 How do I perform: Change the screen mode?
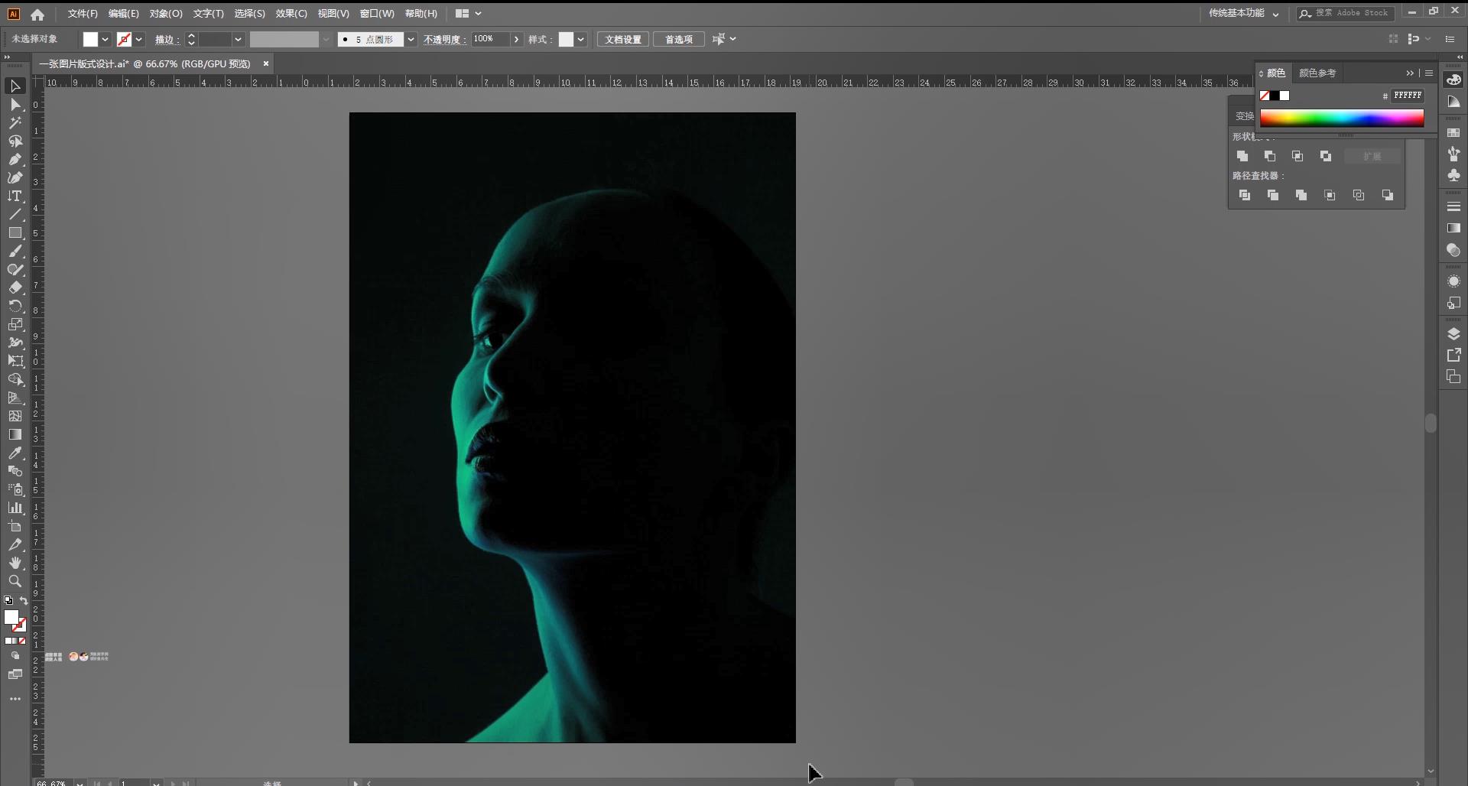(x=15, y=674)
